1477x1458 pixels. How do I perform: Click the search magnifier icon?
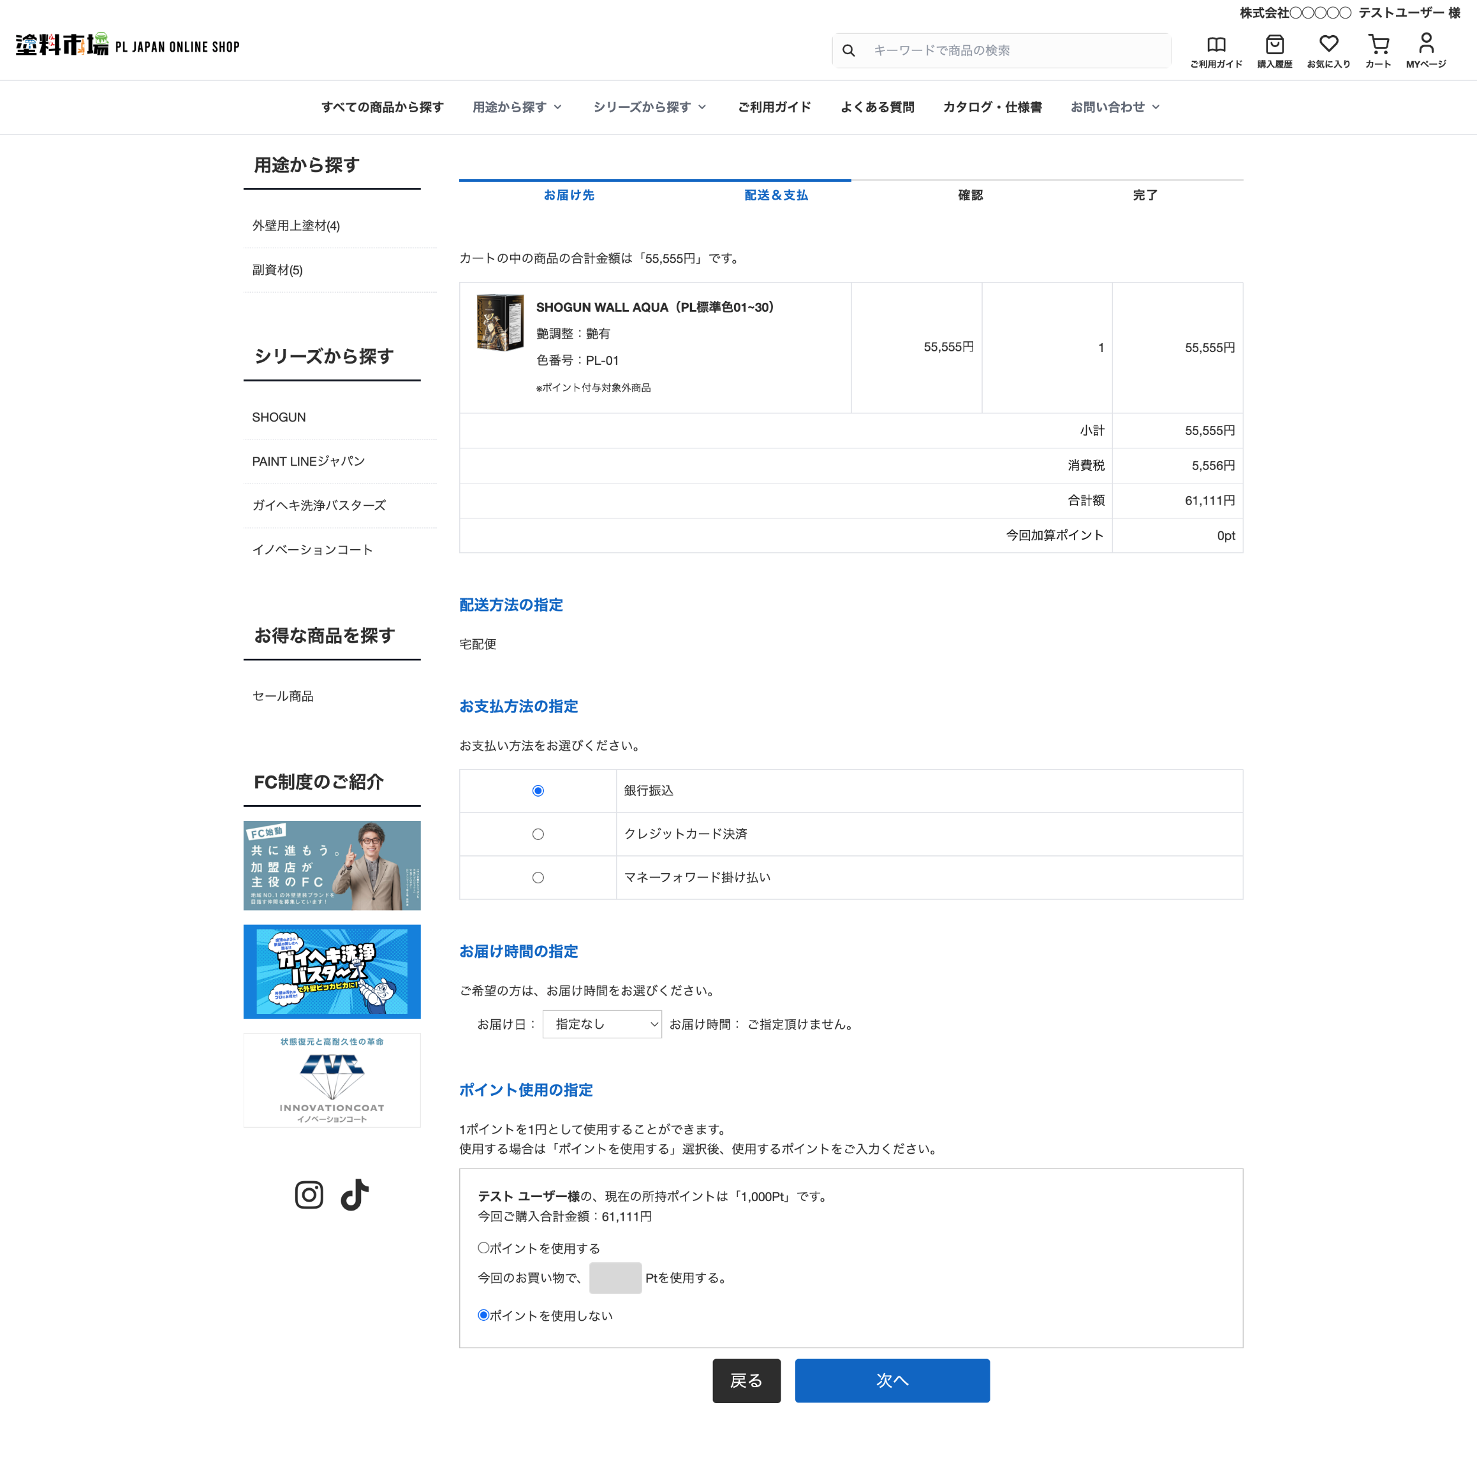pyautogui.click(x=849, y=50)
